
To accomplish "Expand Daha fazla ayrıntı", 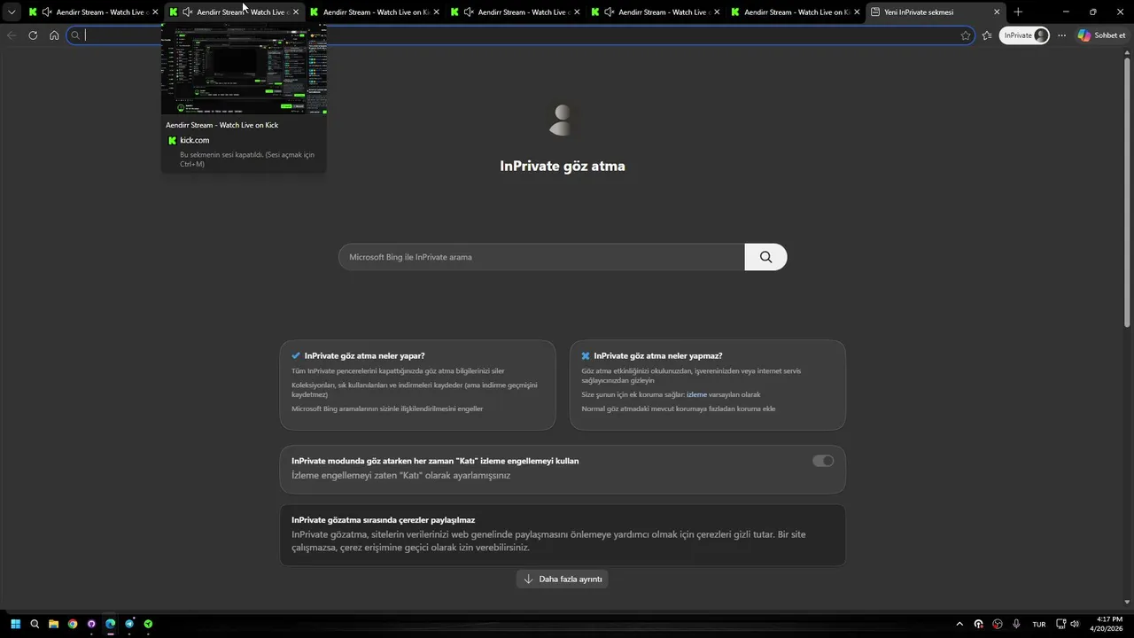I will coord(563,579).
